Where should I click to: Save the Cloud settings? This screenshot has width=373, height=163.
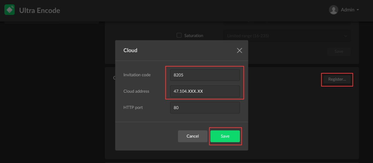[x=225, y=136]
